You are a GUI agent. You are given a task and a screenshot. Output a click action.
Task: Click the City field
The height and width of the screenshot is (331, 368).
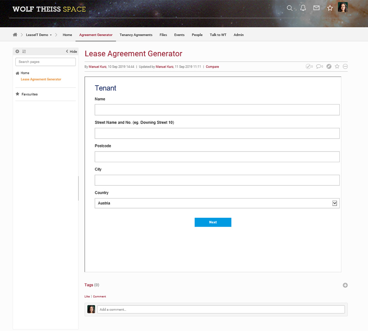217,180
